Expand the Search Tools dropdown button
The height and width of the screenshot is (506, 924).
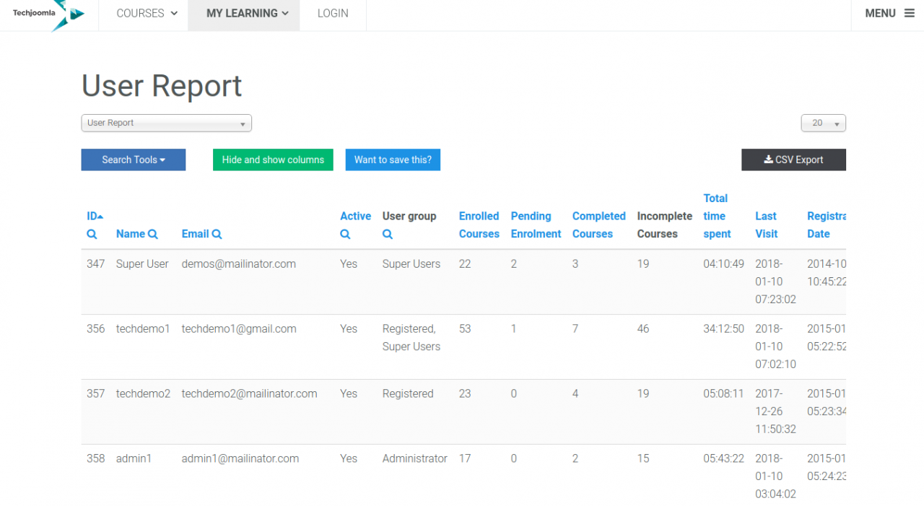coord(134,160)
